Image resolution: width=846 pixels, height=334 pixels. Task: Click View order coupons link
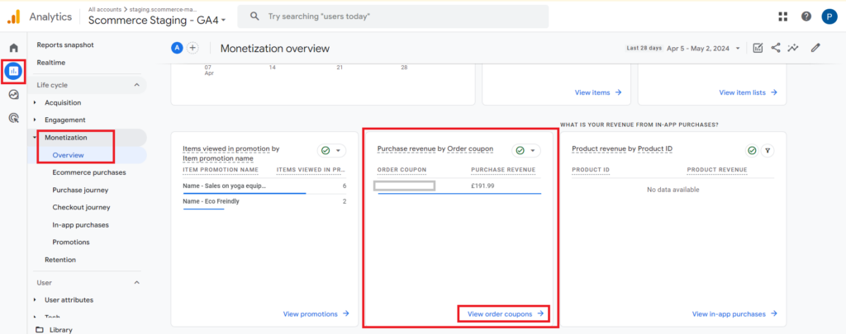[505, 313]
